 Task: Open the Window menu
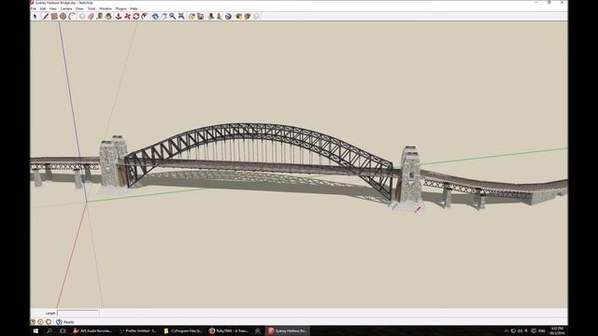pyautogui.click(x=106, y=8)
